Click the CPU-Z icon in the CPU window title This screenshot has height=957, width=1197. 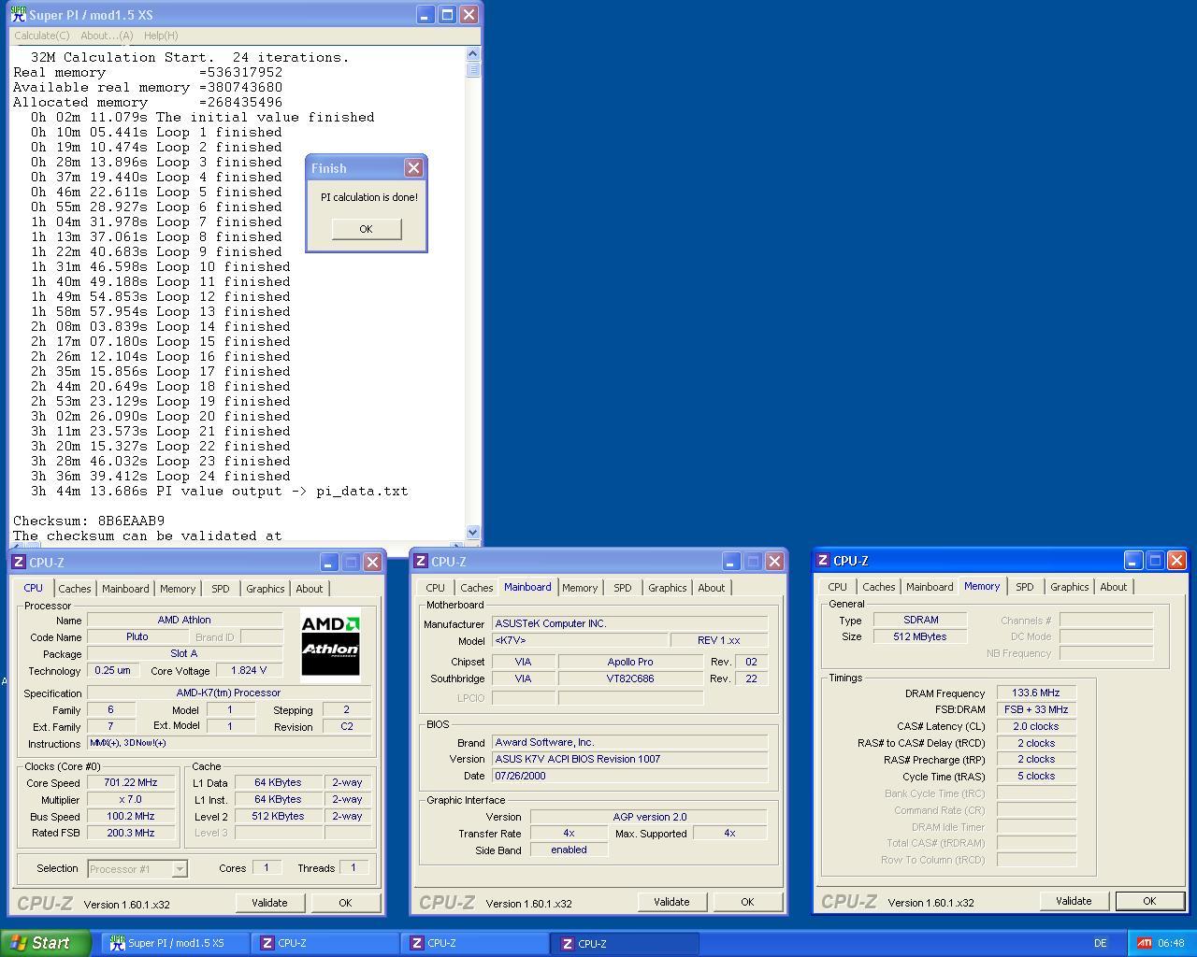19,562
